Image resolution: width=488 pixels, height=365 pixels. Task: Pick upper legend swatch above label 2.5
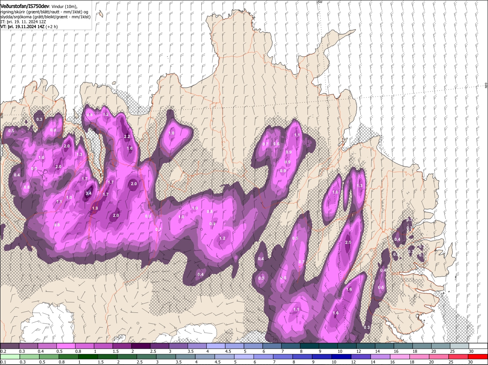click(x=159, y=346)
